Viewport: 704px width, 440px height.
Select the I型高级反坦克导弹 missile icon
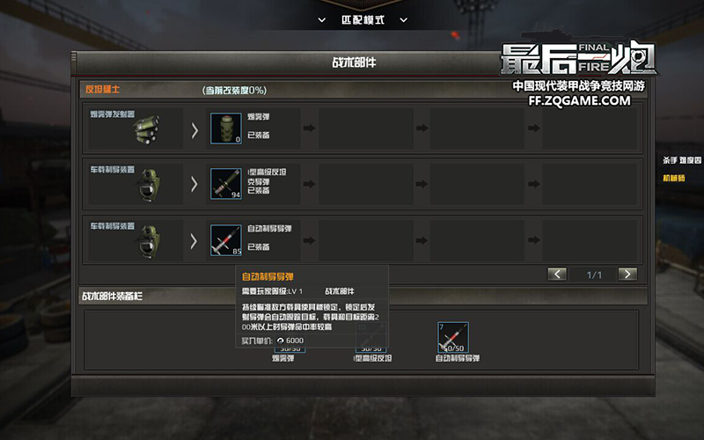click(x=226, y=184)
